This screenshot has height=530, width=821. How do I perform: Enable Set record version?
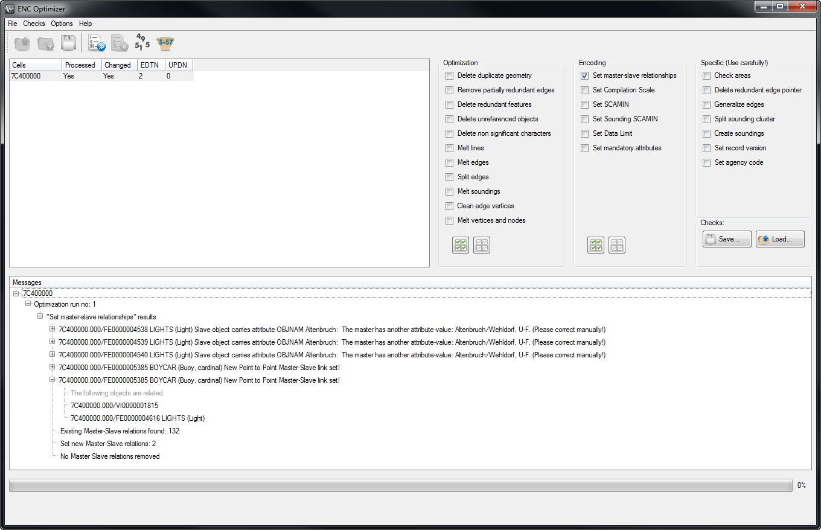[x=706, y=148]
